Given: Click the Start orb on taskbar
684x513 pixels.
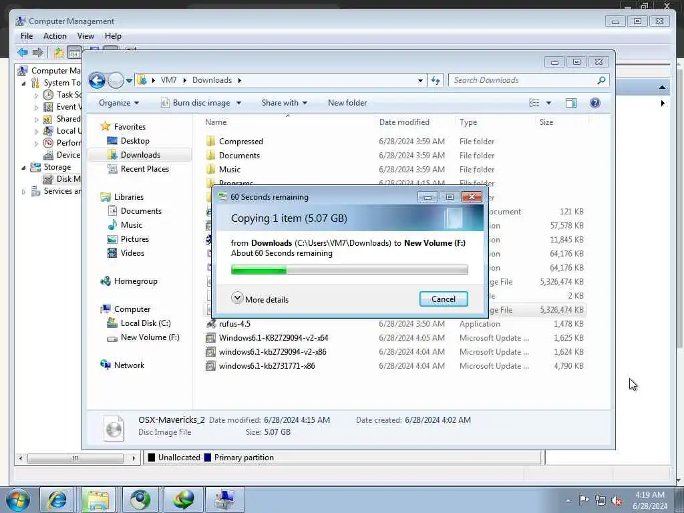Looking at the screenshot, I should [x=18, y=500].
